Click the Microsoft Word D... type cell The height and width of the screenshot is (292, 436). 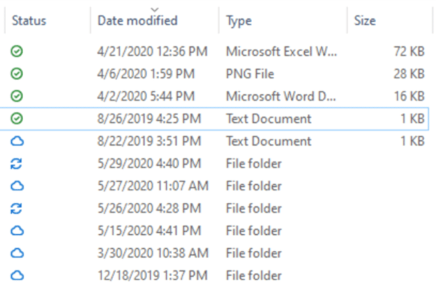point(281,97)
